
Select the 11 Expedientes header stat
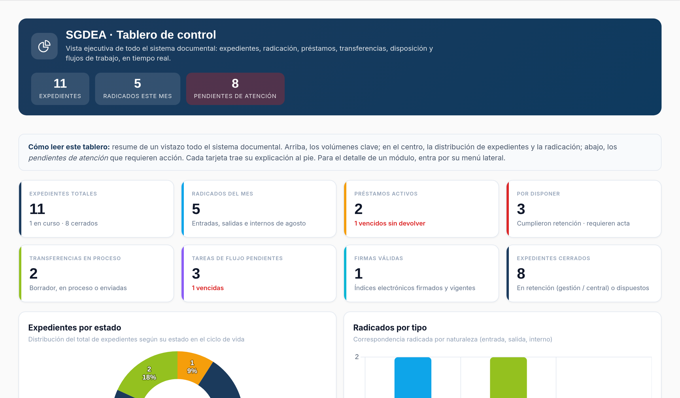coord(60,89)
